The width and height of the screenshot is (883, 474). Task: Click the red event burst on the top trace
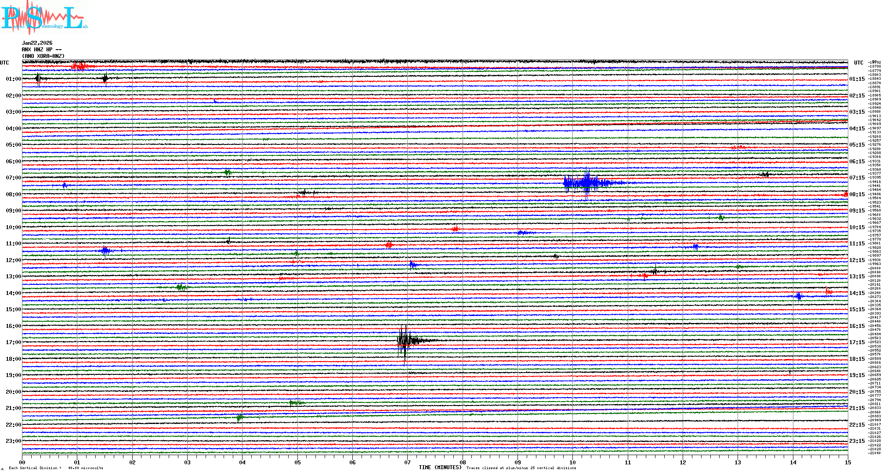[x=80, y=67]
